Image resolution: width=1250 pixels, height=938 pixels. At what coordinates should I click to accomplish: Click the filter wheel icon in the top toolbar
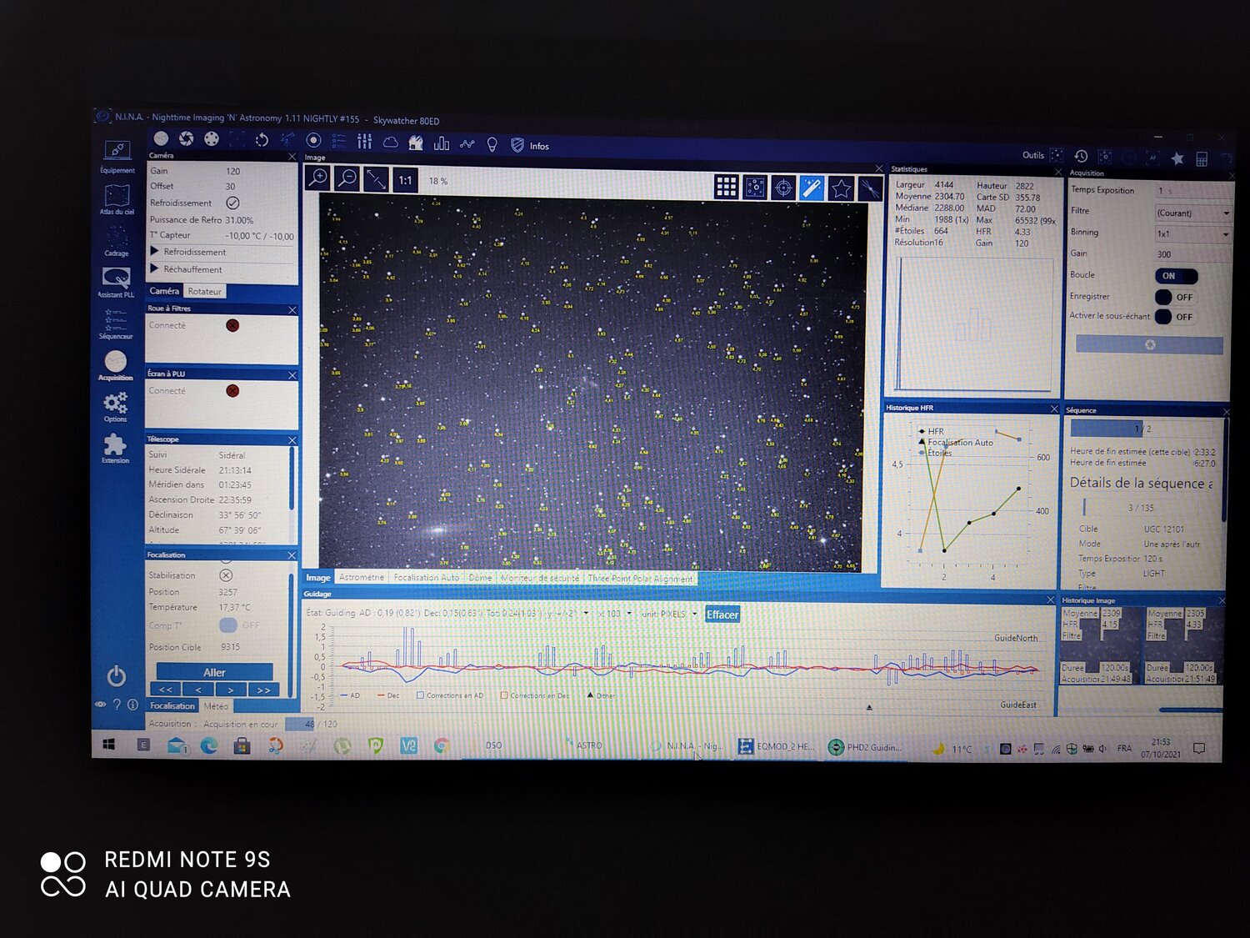(x=212, y=138)
